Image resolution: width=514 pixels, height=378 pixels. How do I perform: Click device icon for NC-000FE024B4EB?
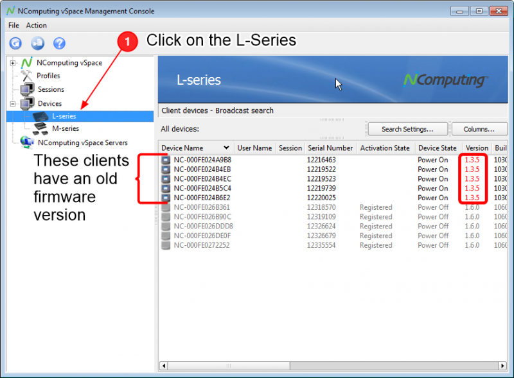(166, 169)
